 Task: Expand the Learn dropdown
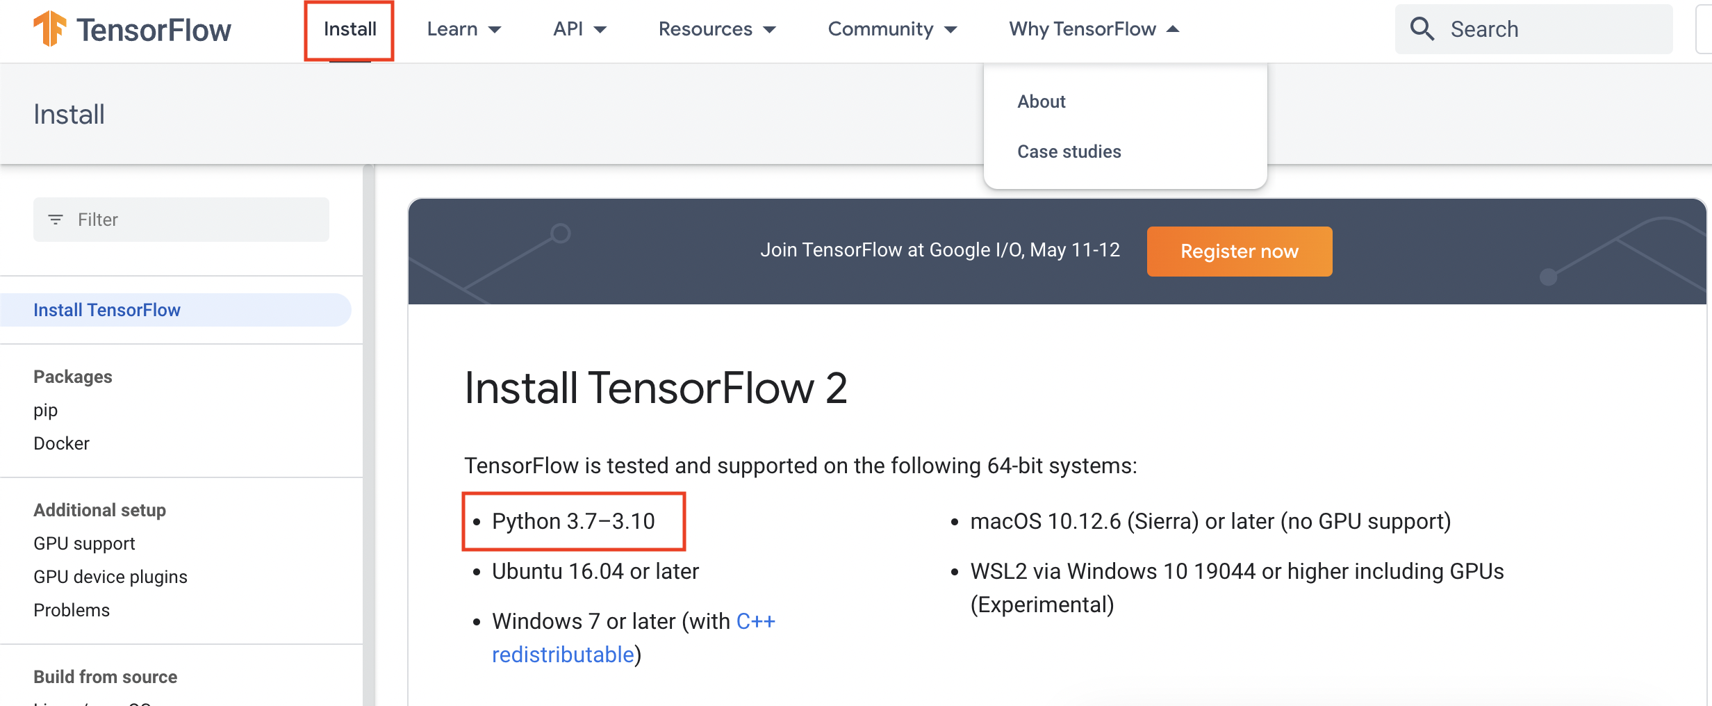(464, 28)
